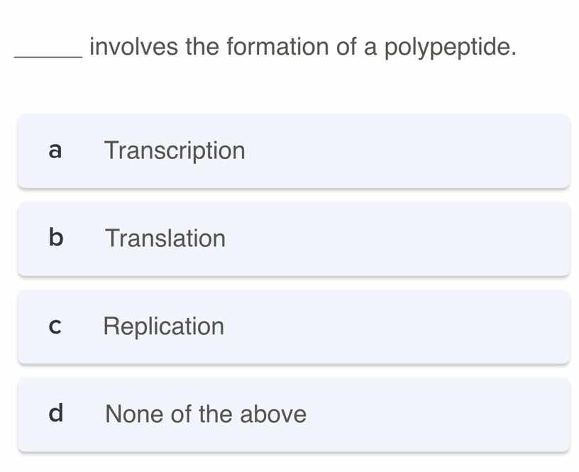Click the letter a label
The width and height of the screenshot is (579, 472).
pyautogui.click(x=55, y=150)
